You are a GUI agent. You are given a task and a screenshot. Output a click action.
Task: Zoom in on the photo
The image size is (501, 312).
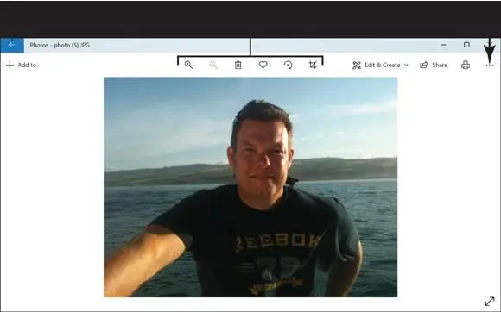click(188, 65)
